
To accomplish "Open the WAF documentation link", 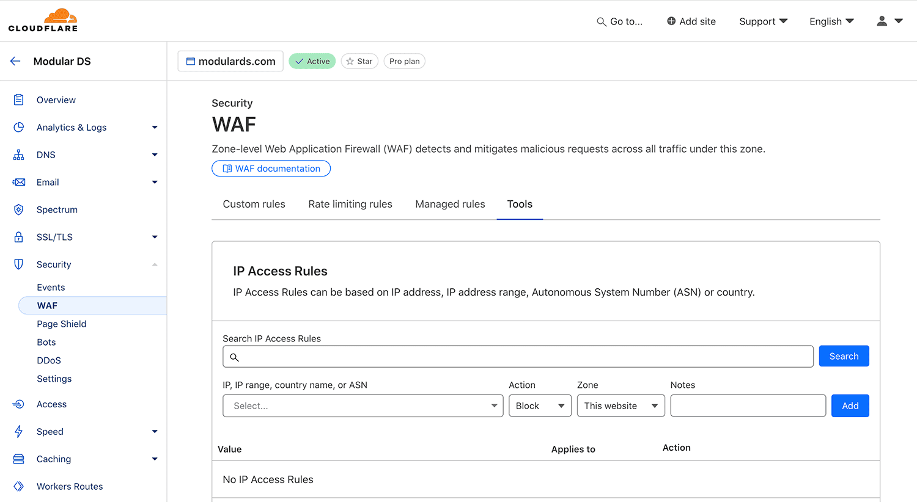I will tap(271, 169).
